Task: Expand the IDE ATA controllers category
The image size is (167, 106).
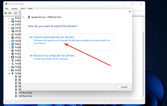Action: pyautogui.click(x=9, y=31)
